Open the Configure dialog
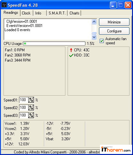 (114, 31)
